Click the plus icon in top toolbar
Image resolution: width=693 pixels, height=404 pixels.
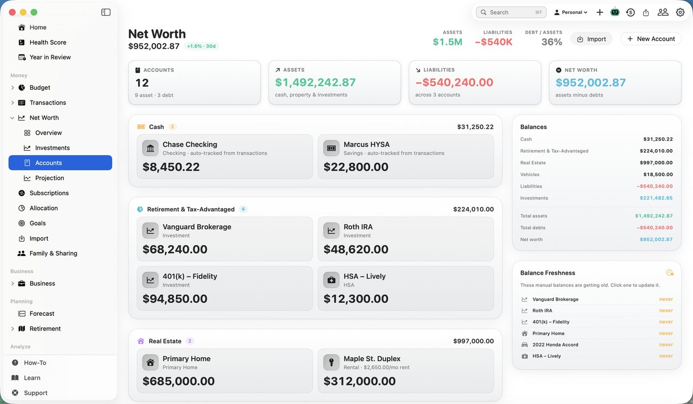pyautogui.click(x=599, y=12)
